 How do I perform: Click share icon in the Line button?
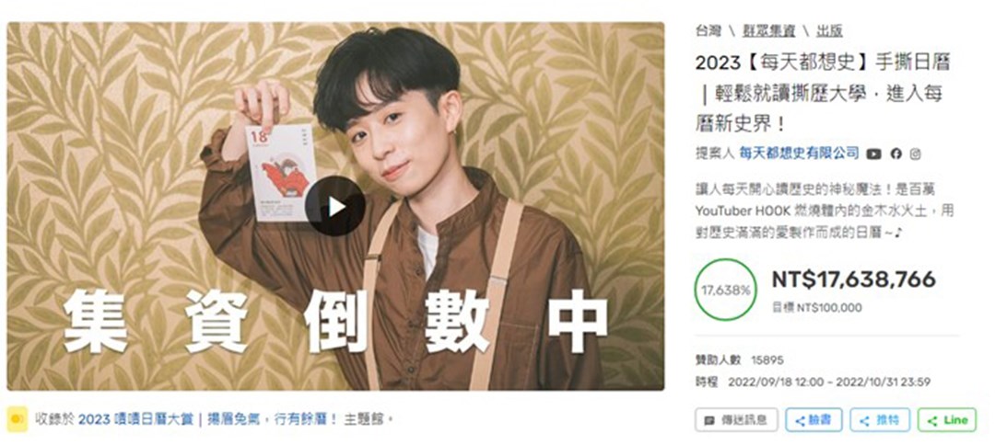coord(932,421)
